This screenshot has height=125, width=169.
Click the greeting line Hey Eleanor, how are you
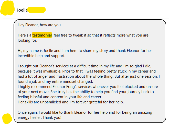(40, 25)
